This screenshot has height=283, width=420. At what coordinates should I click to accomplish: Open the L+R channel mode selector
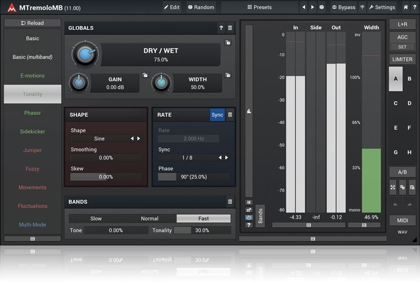click(x=402, y=24)
